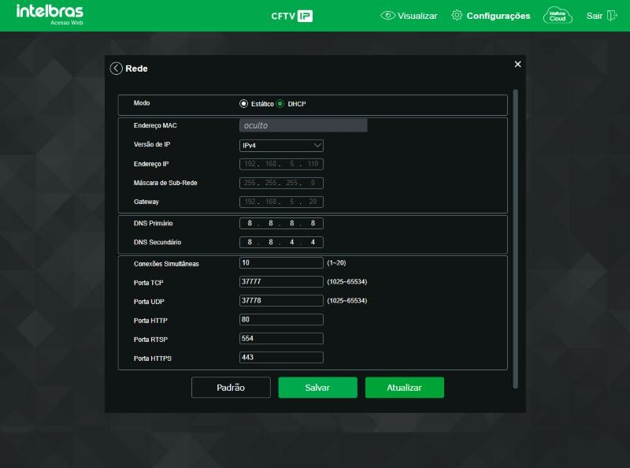Select the DHCP mode radio button
The image size is (630, 468).
(280, 104)
